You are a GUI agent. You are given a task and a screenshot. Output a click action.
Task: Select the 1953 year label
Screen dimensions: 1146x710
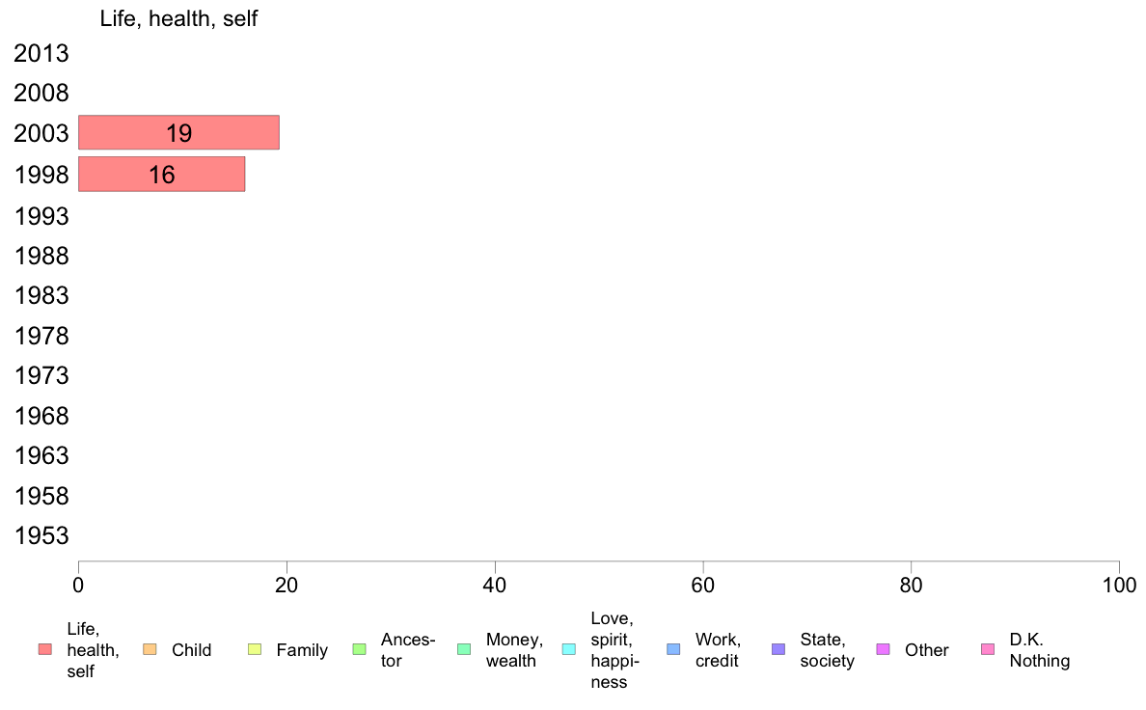coord(41,536)
